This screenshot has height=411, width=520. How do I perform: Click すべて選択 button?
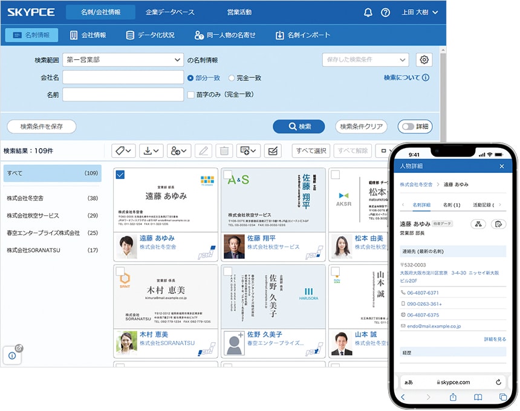pos(311,151)
